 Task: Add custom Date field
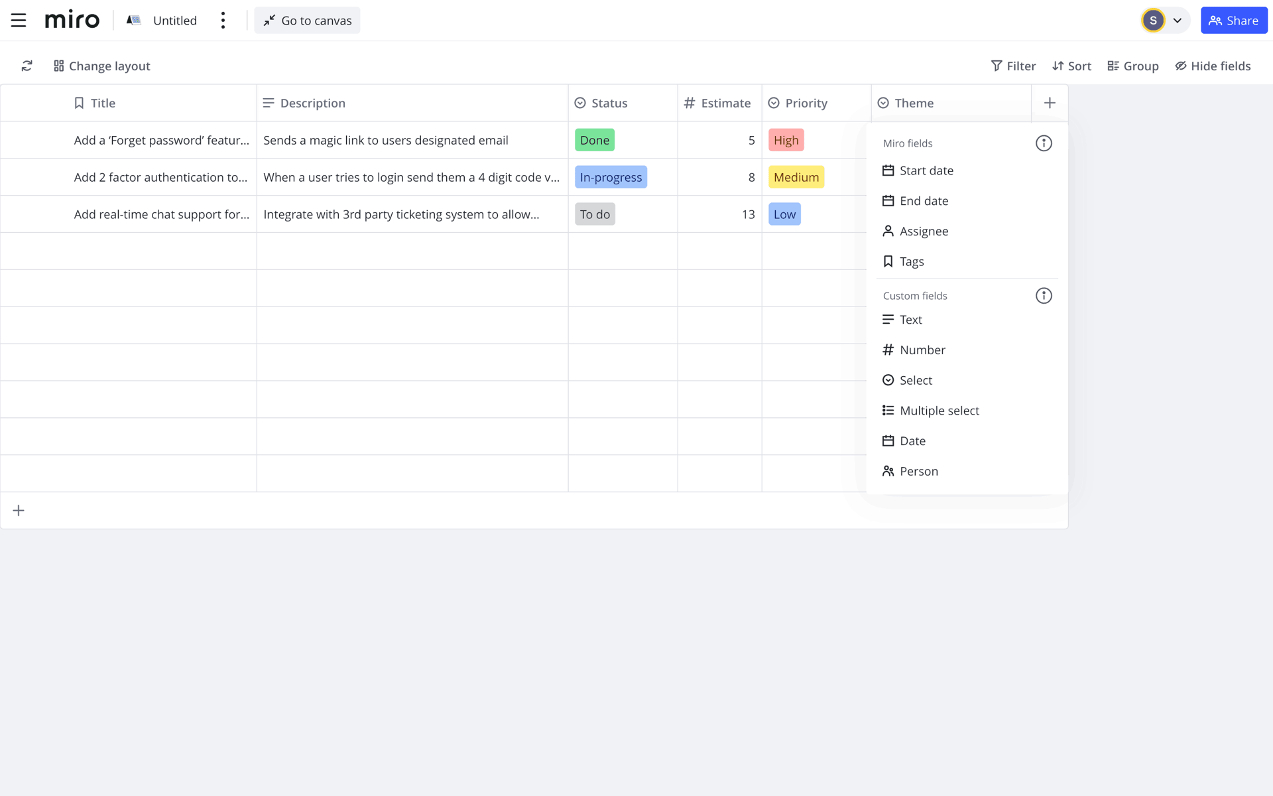[x=967, y=441]
